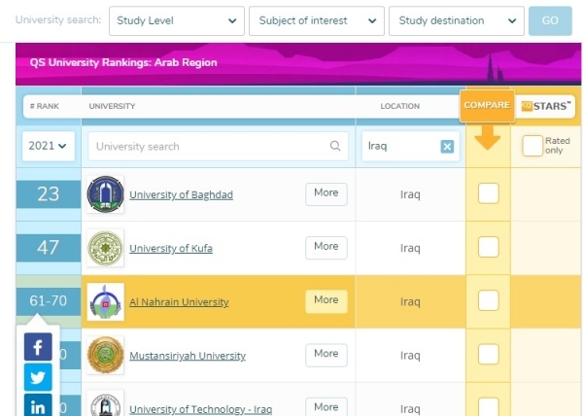Click More for Al Nahrain University

coord(326,300)
